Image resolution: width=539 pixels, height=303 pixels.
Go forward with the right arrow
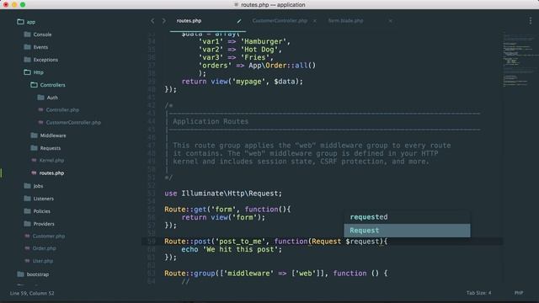(x=164, y=21)
